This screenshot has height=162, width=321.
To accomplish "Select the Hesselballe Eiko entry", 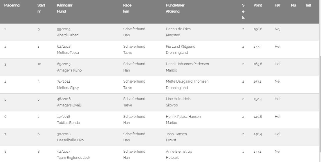I will coord(70,140).
